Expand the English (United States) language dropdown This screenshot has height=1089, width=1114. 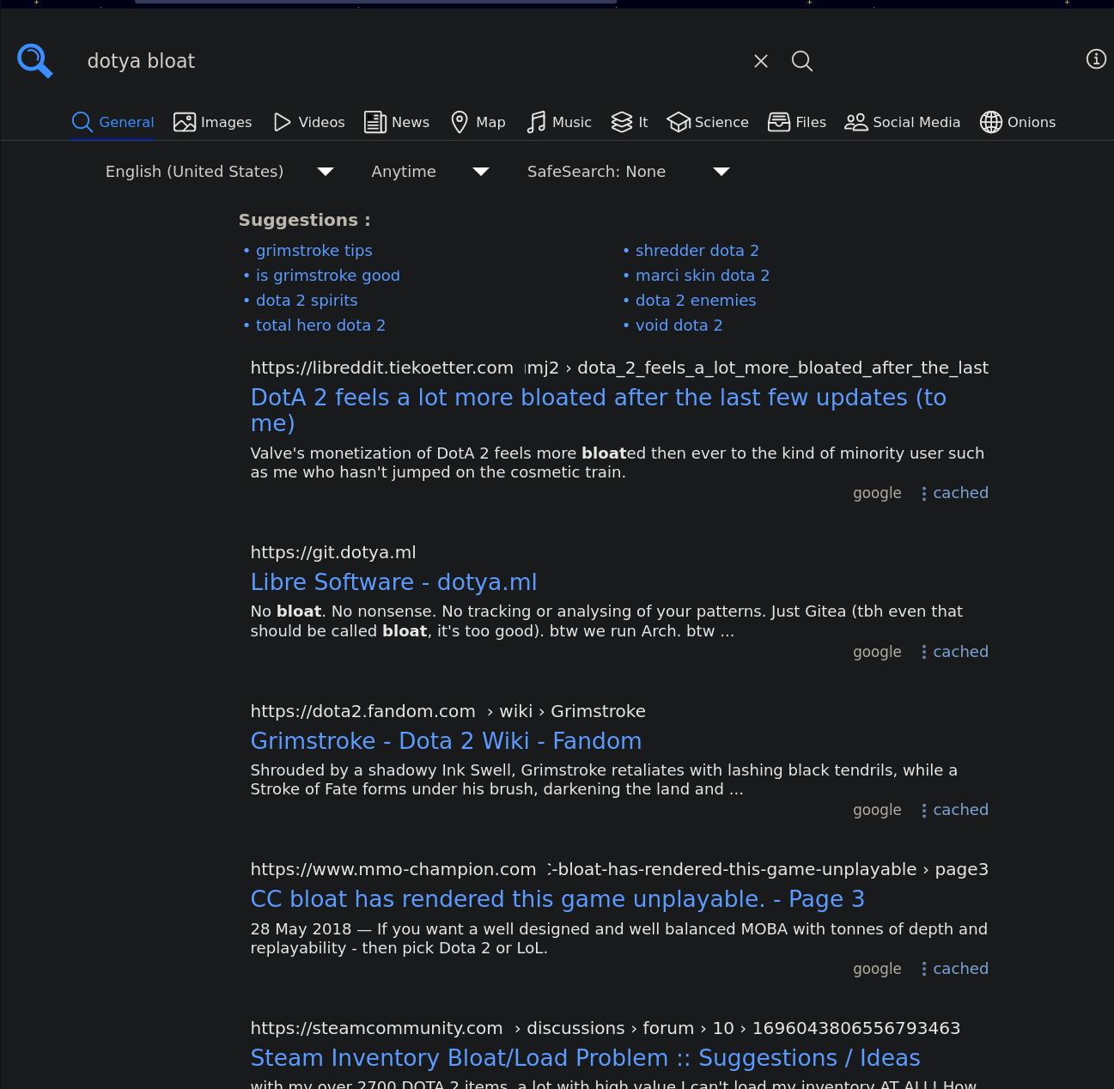218,172
